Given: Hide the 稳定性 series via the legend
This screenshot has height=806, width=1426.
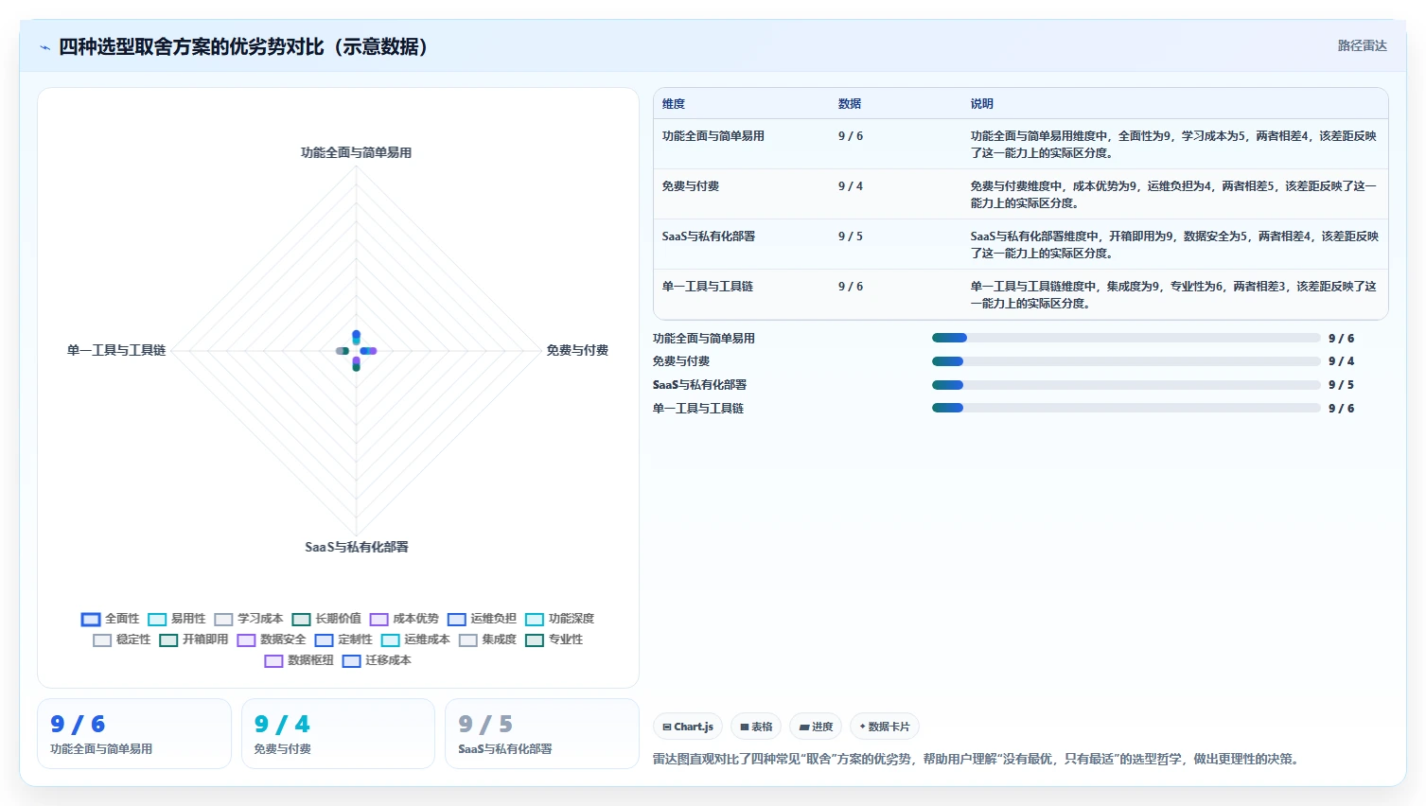Looking at the screenshot, I should click(x=122, y=640).
